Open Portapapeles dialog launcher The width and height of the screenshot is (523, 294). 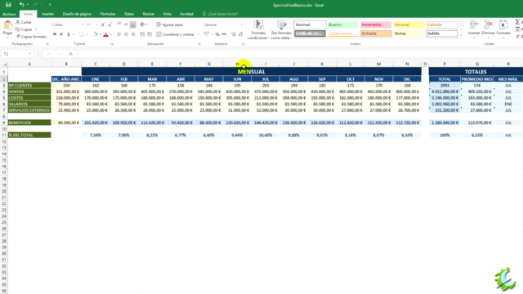pyautogui.click(x=47, y=44)
